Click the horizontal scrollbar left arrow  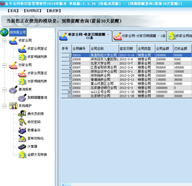(x=63, y=185)
